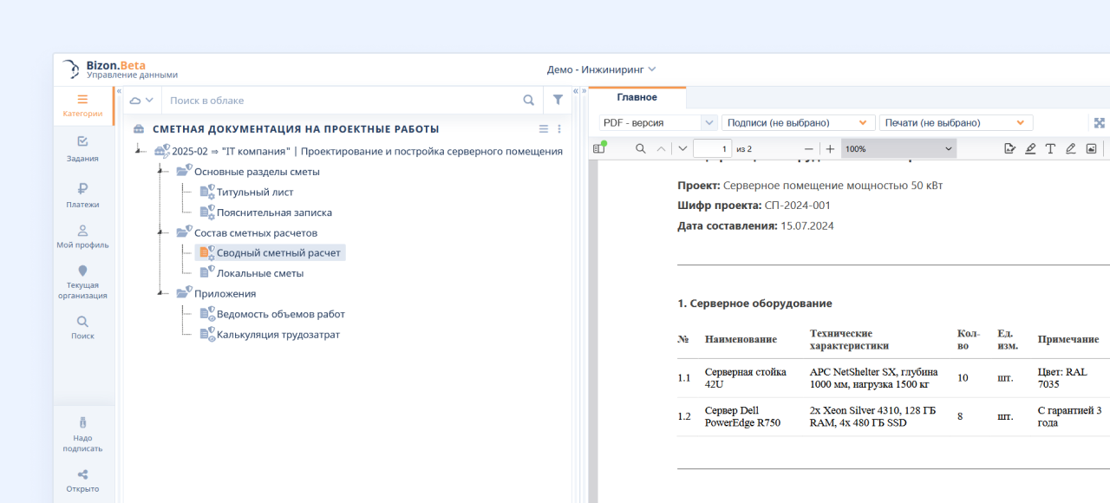Select the PDF highlight tool
Viewport: 1110px width, 503px height.
tap(1030, 148)
